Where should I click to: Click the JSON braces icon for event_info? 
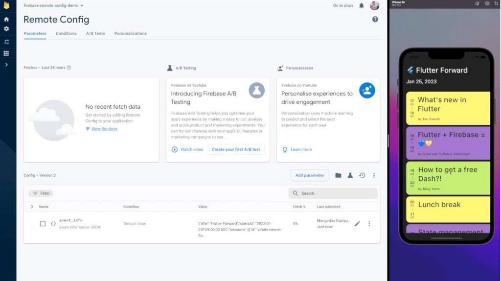53,223
